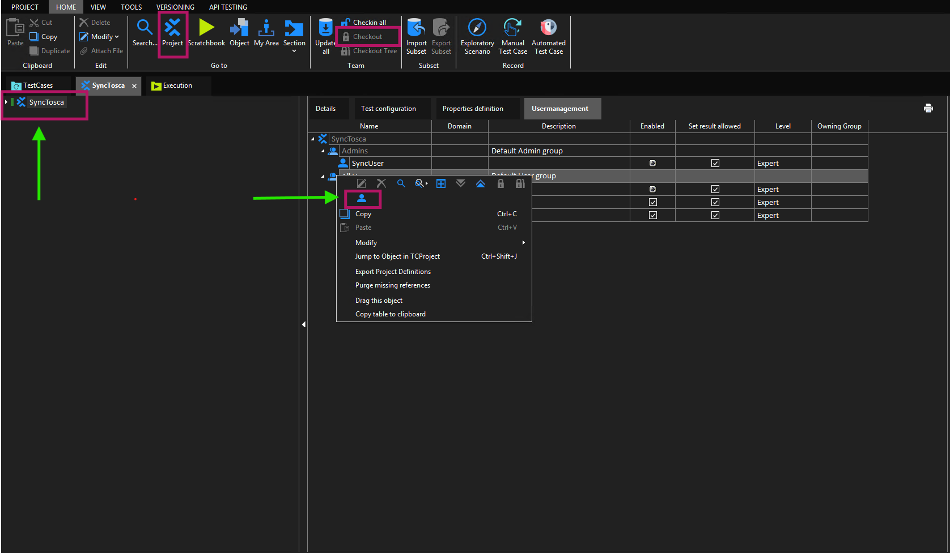950x553 pixels.
Task: Collapse the Admins group in the tree
Action: [x=323, y=151]
